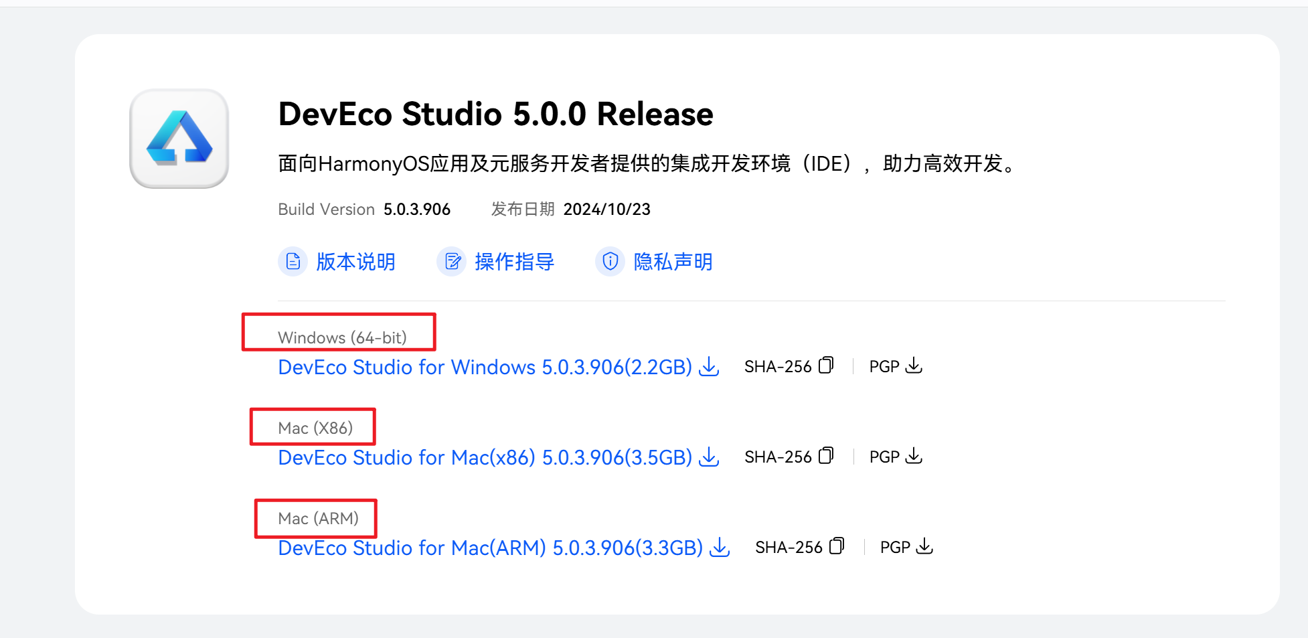This screenshot has height=638, width=1308.
Task: Download PGP signature icon in Mac(ARM) row
Action: 924,546
